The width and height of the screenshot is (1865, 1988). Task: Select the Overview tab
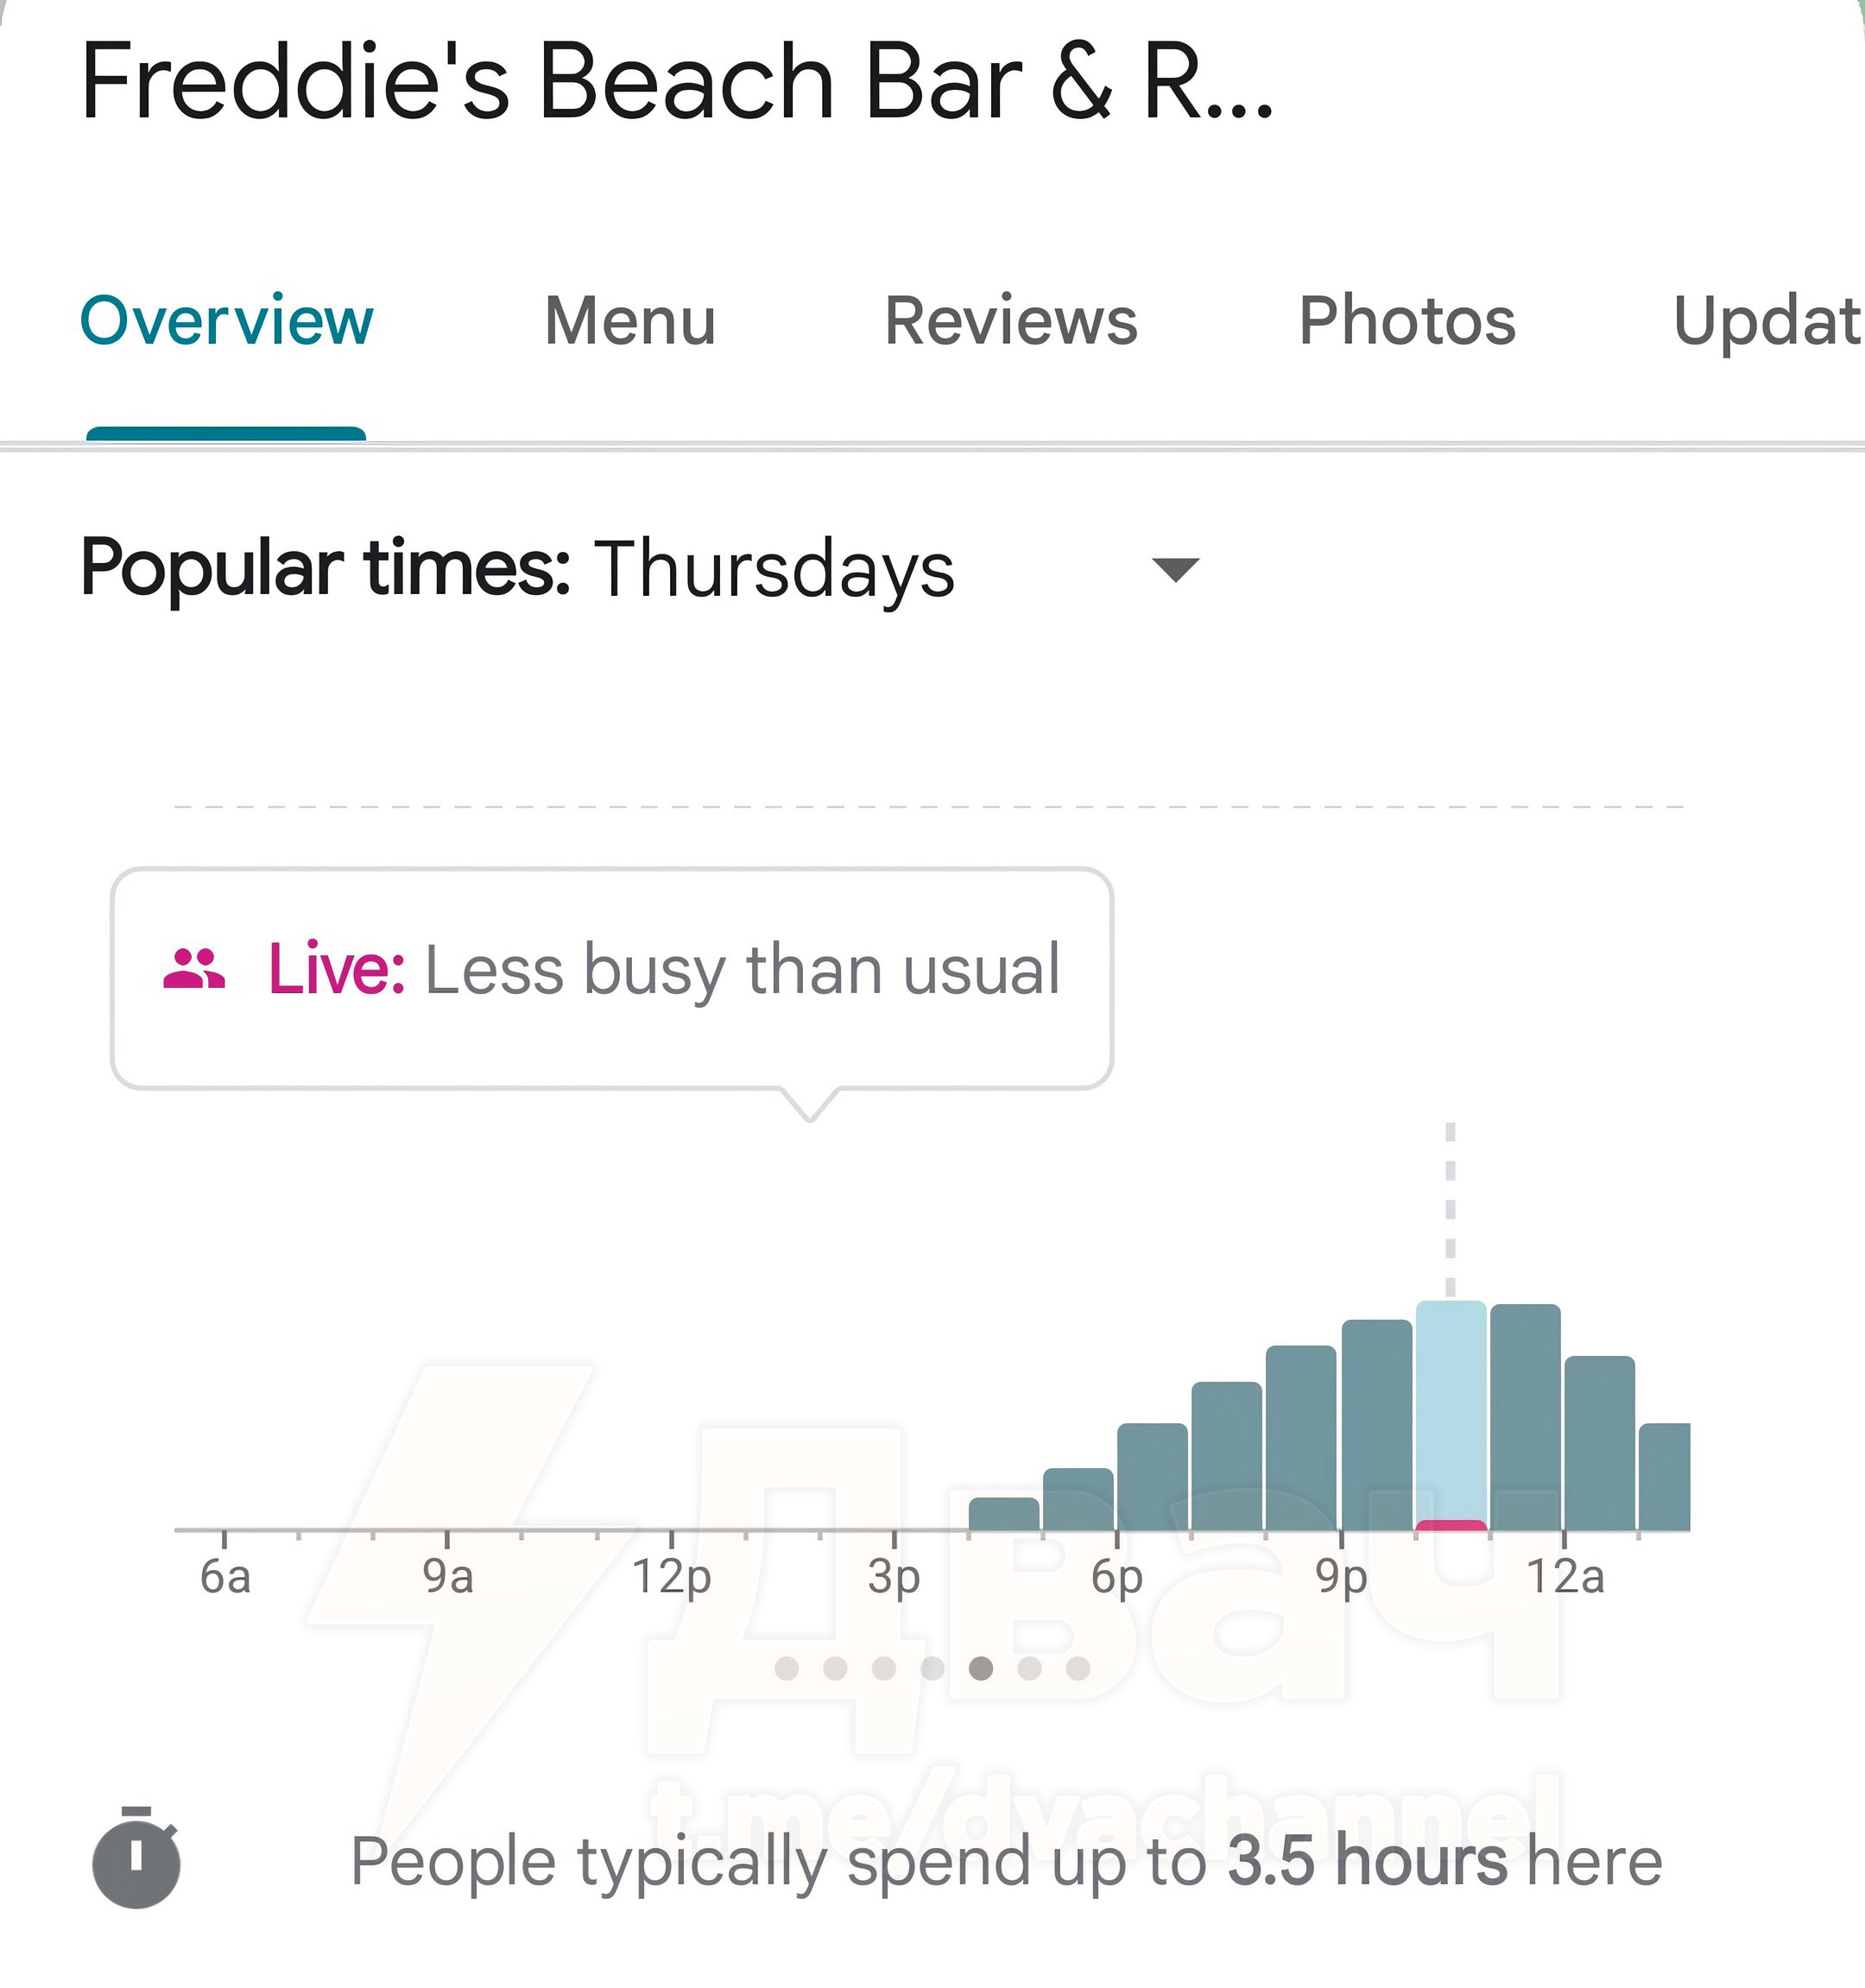click(x=226, y=321)
